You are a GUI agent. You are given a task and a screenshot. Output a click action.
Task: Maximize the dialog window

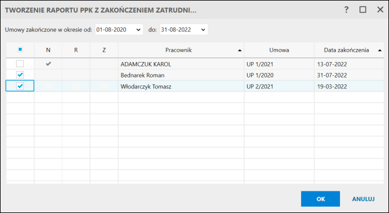(x=363, y=10)
